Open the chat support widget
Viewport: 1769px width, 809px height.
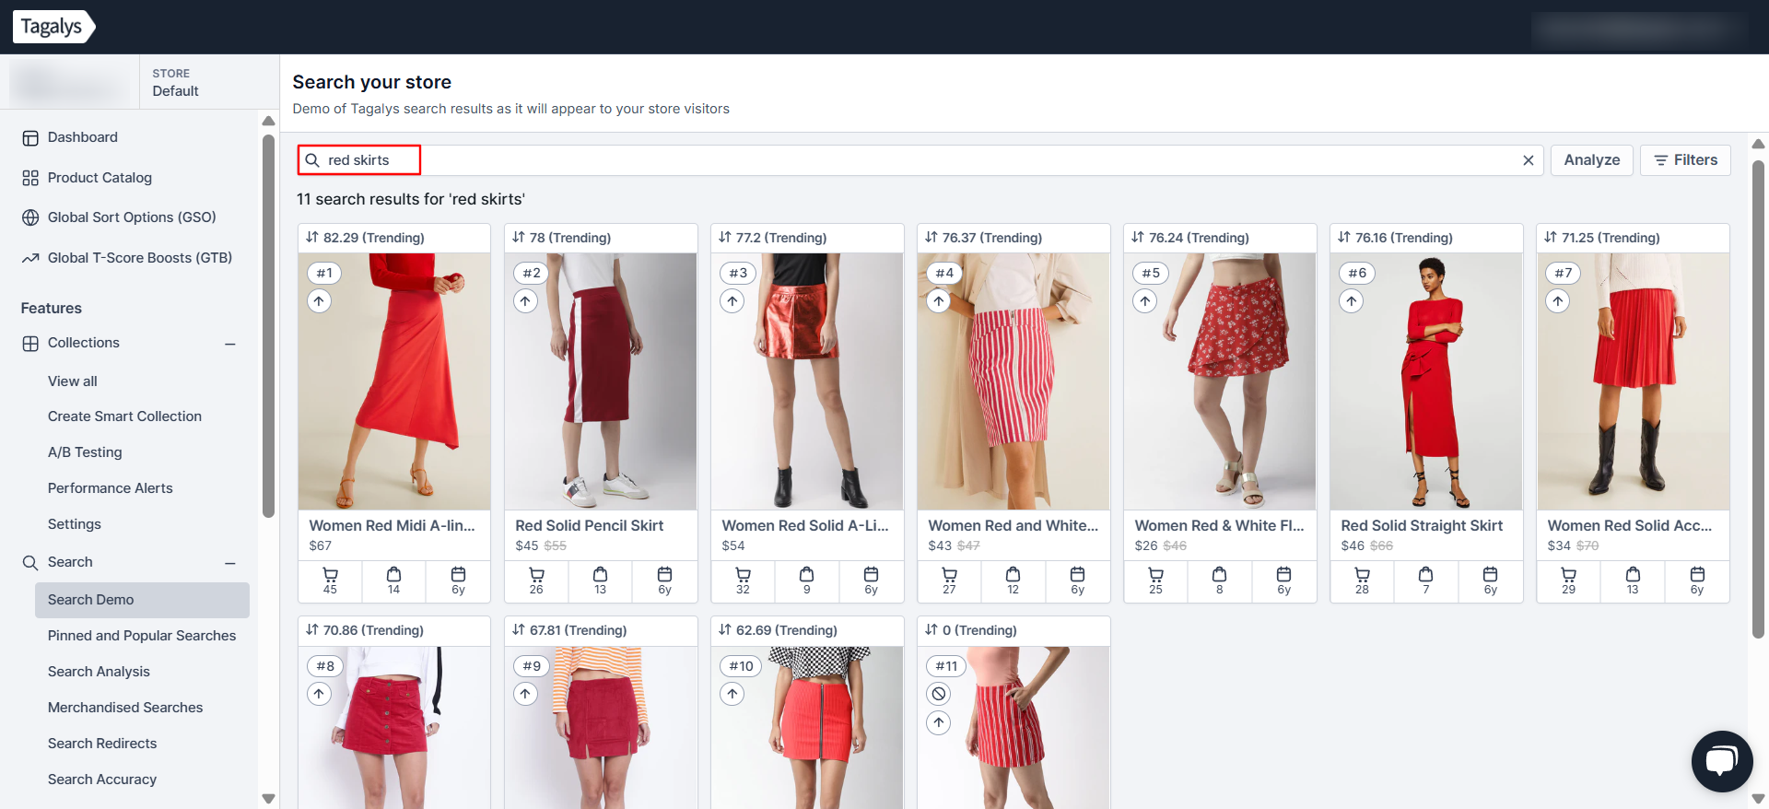tap(1721, 761)
